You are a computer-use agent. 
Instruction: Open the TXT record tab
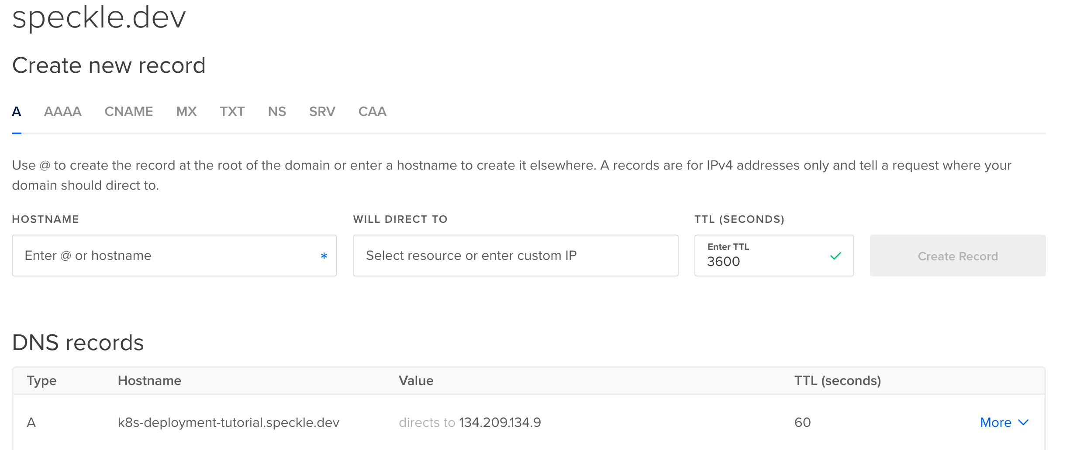[232, 112]
